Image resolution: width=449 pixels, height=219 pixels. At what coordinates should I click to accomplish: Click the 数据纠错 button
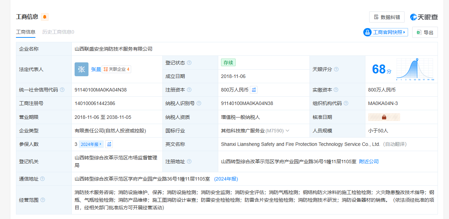pos(387,17)
